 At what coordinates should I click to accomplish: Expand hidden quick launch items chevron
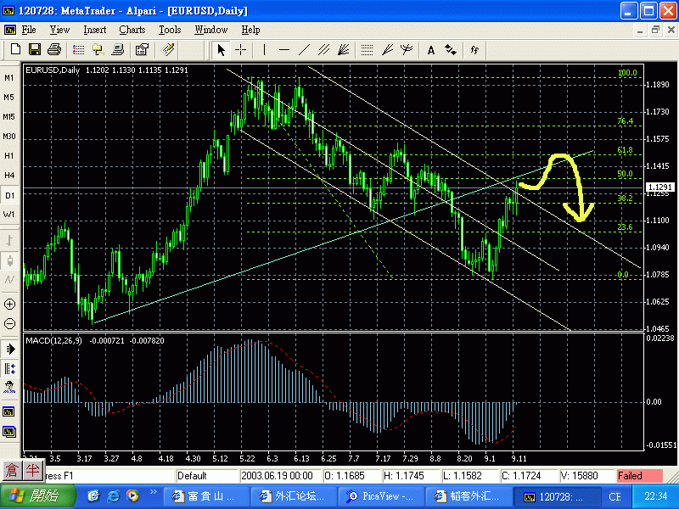[154, 492]
